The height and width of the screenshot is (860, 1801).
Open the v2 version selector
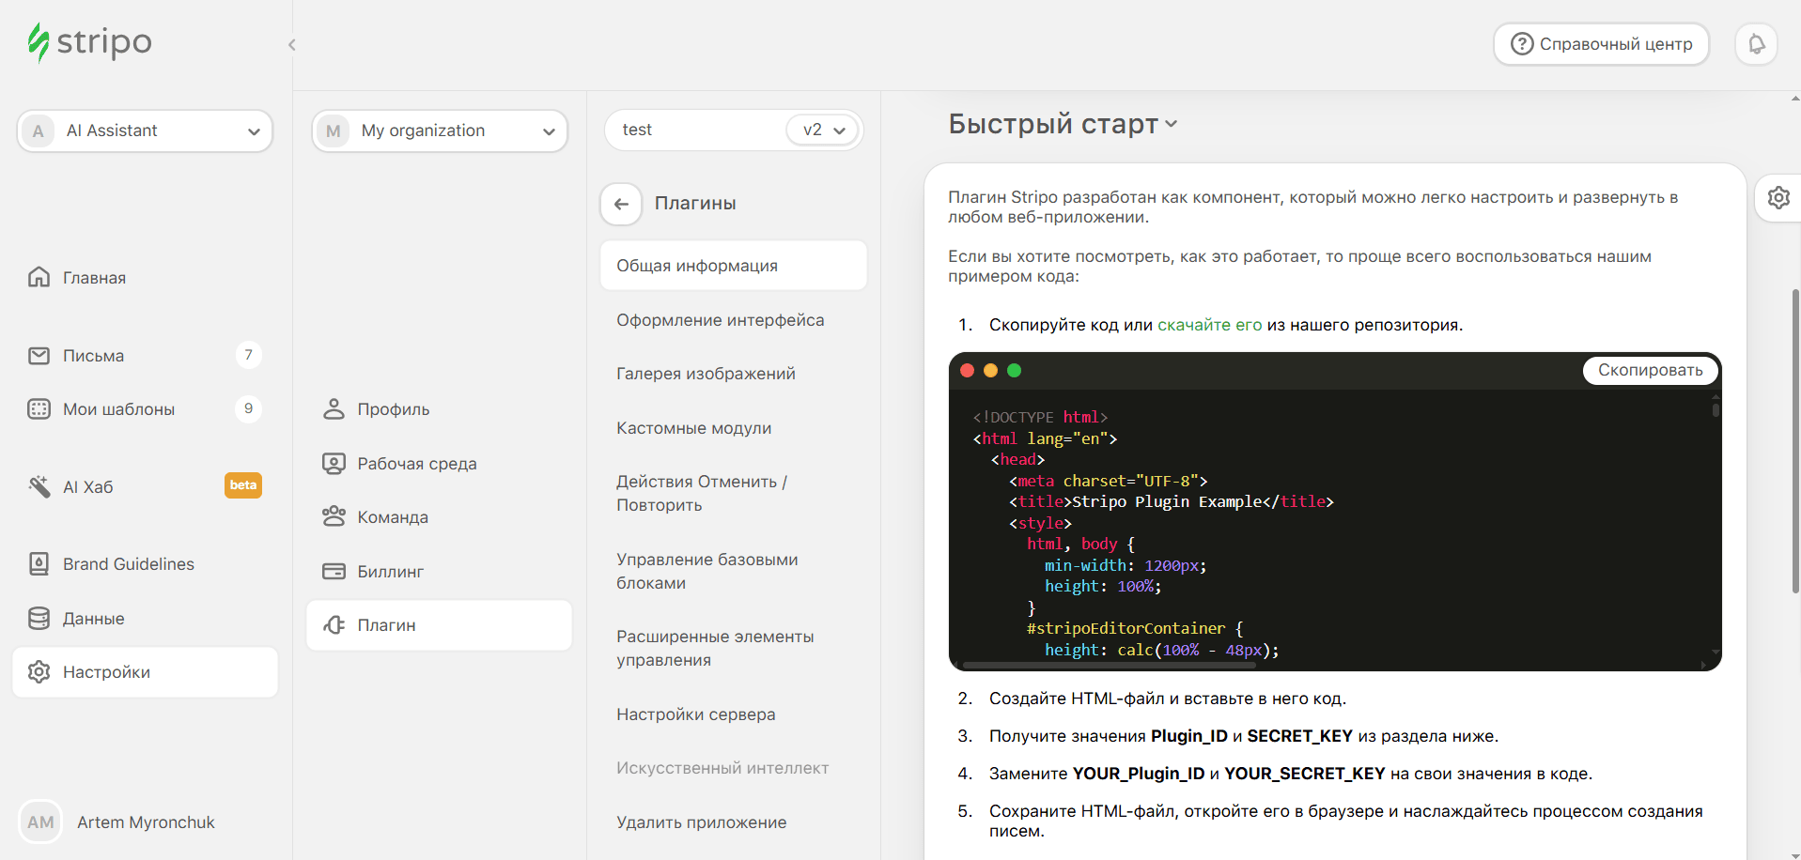(x=823, y=131)
